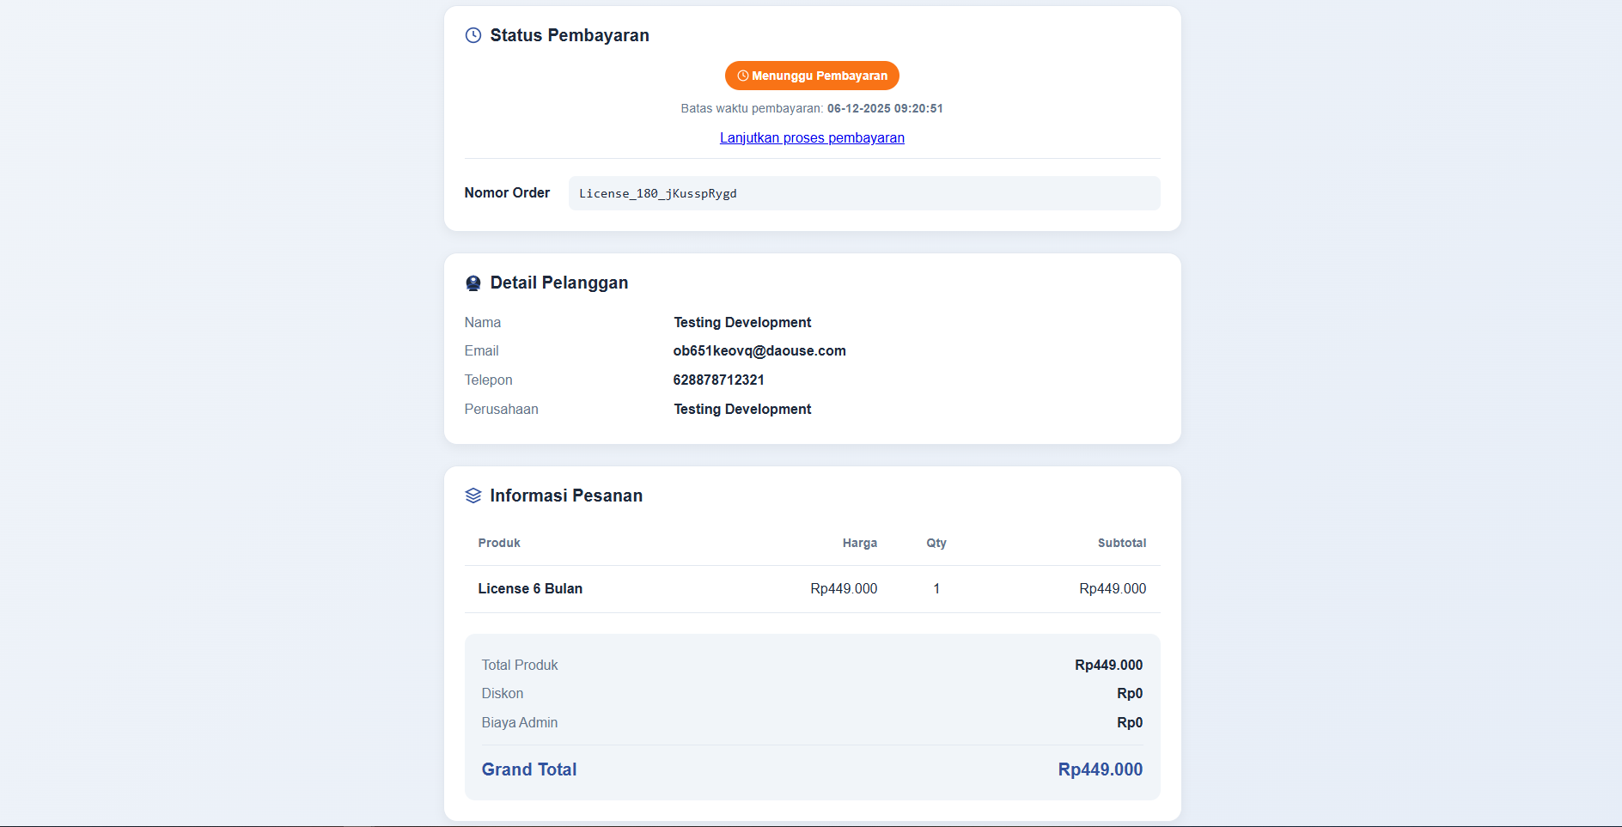The image size is (1622, 827).
Task: Click the clock icon in the orange badge
Action: (743, 76)
